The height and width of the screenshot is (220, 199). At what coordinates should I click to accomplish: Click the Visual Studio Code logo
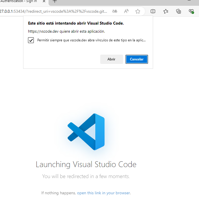[86, 132]
